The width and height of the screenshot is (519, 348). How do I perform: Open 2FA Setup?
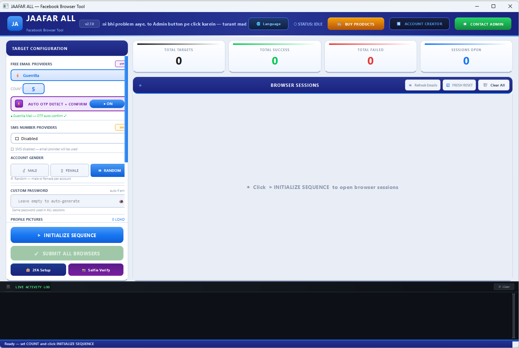pyautogui.click(x=38, y=270)
